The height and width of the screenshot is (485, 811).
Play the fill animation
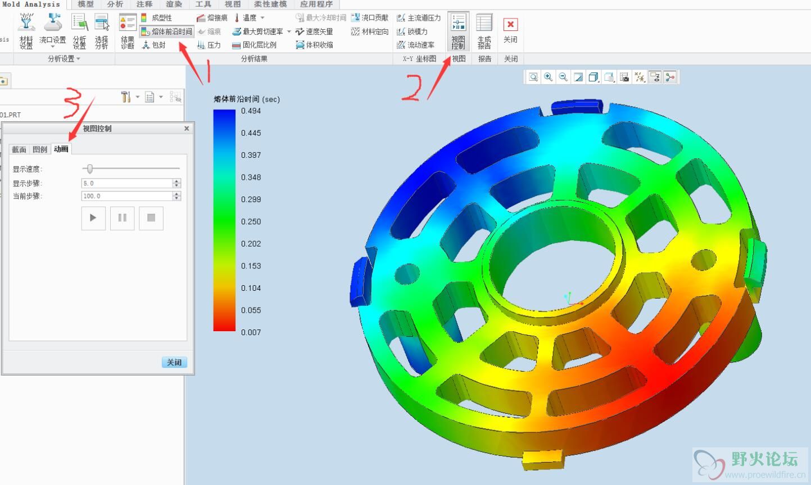tap(93, 218)
